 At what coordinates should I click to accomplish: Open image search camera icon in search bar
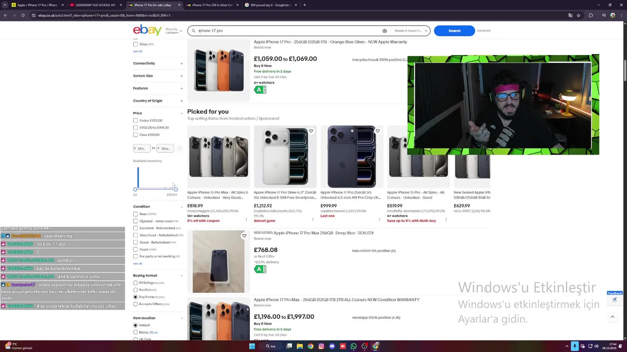coord(385,31)
